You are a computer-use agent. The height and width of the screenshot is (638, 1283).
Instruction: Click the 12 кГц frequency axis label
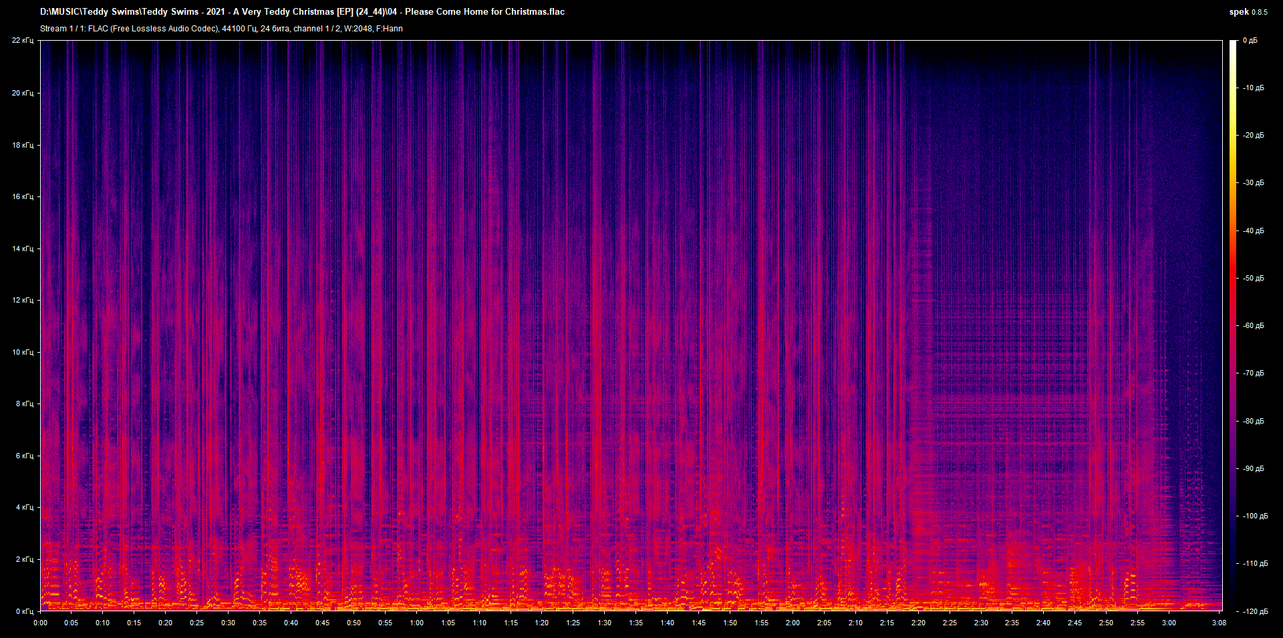tap(23, 300)
